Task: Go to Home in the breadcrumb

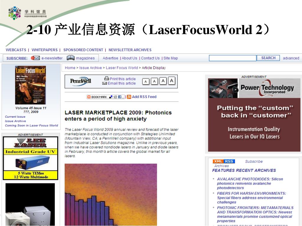Action: (70, 68)
